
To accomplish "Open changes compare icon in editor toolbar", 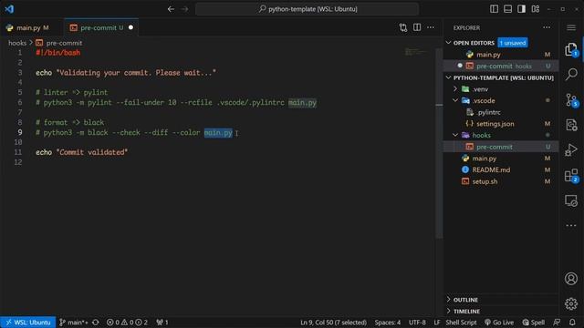I will pyautogui.click(x=403, y=27).
